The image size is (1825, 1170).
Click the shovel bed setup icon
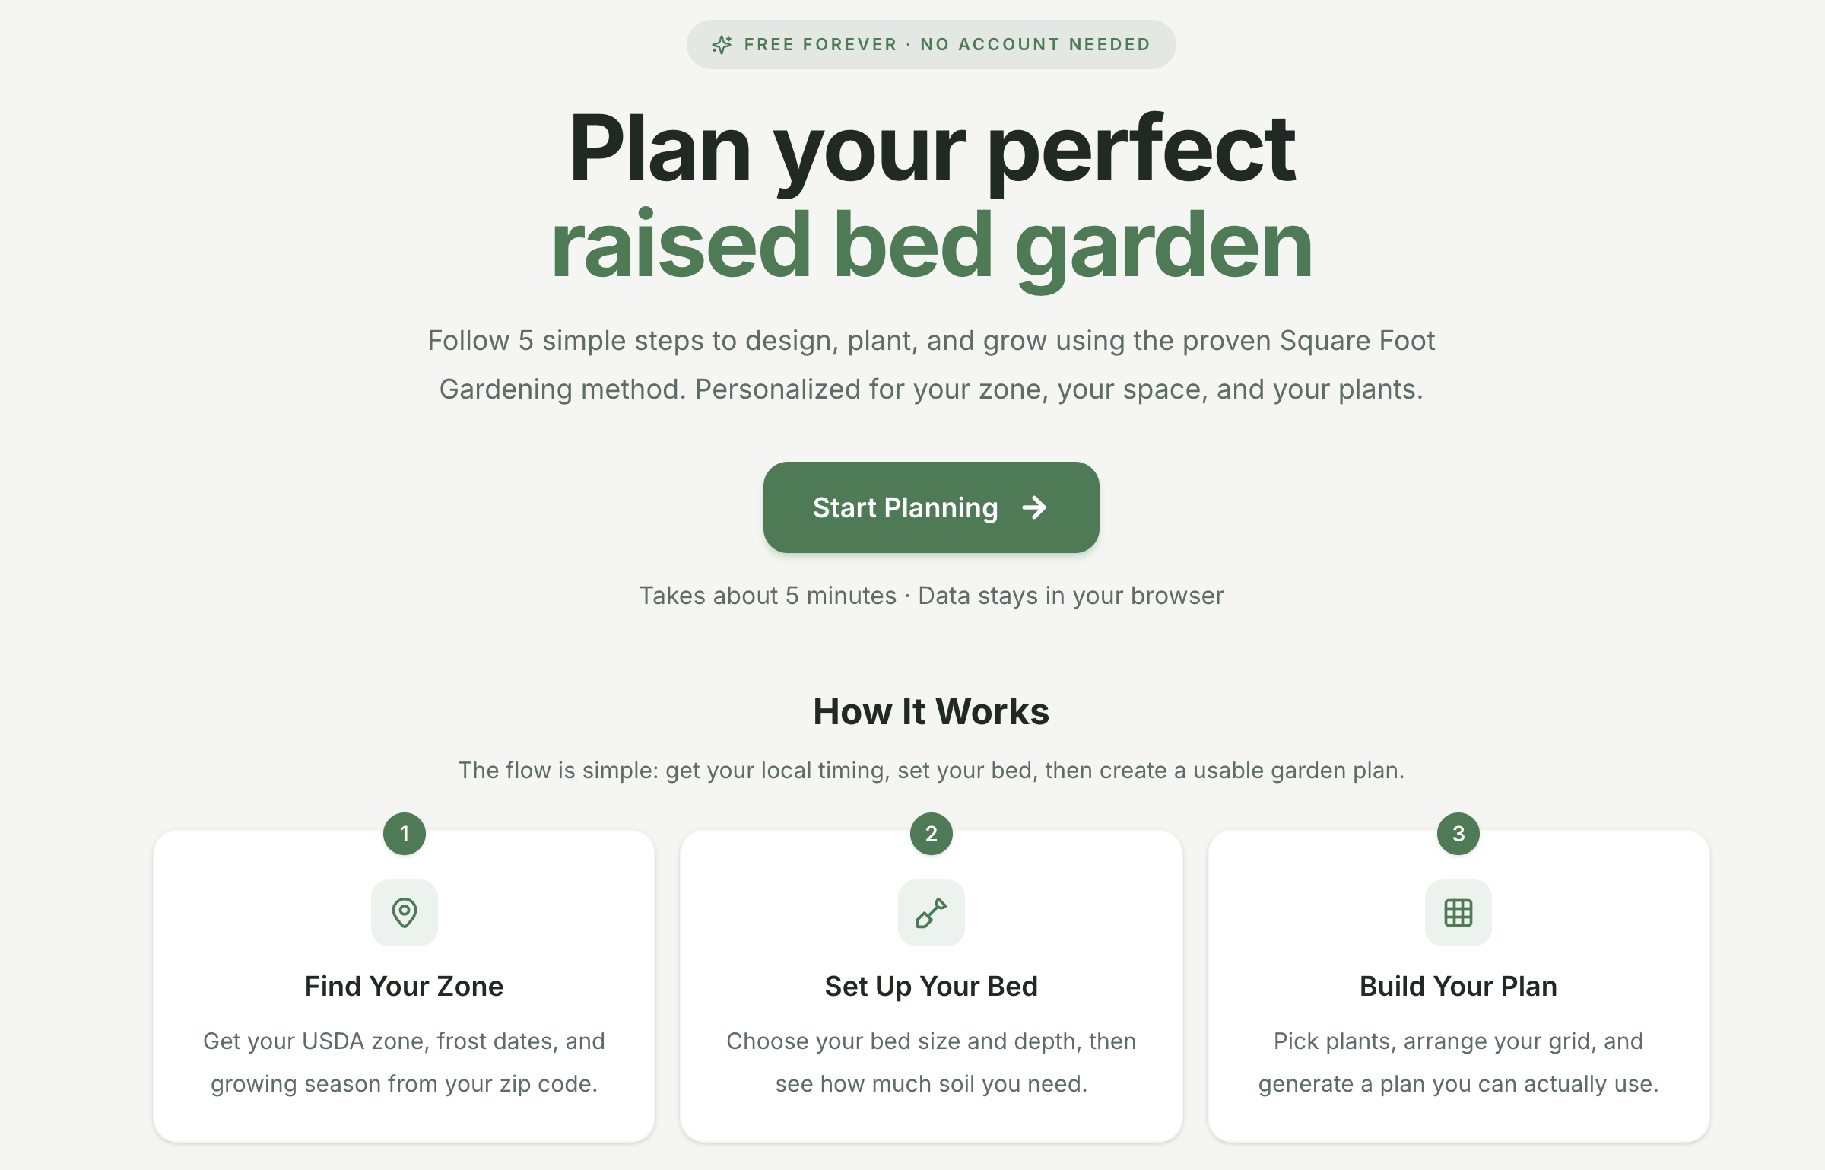[x=932, y=913]
